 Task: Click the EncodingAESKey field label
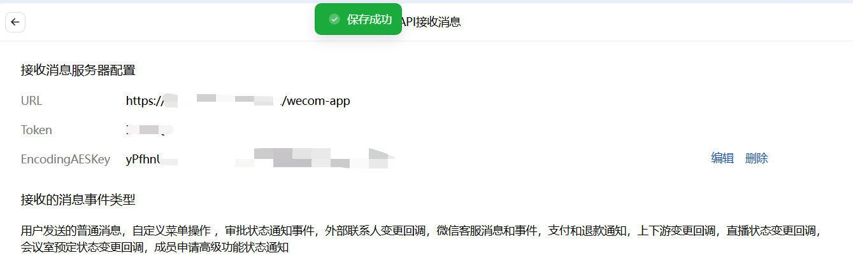click(x=66, y=159)
